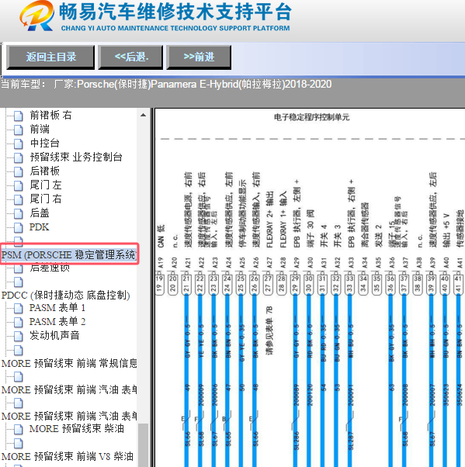
Task: Click the SL287 splice label
Action: coord(350,441)
